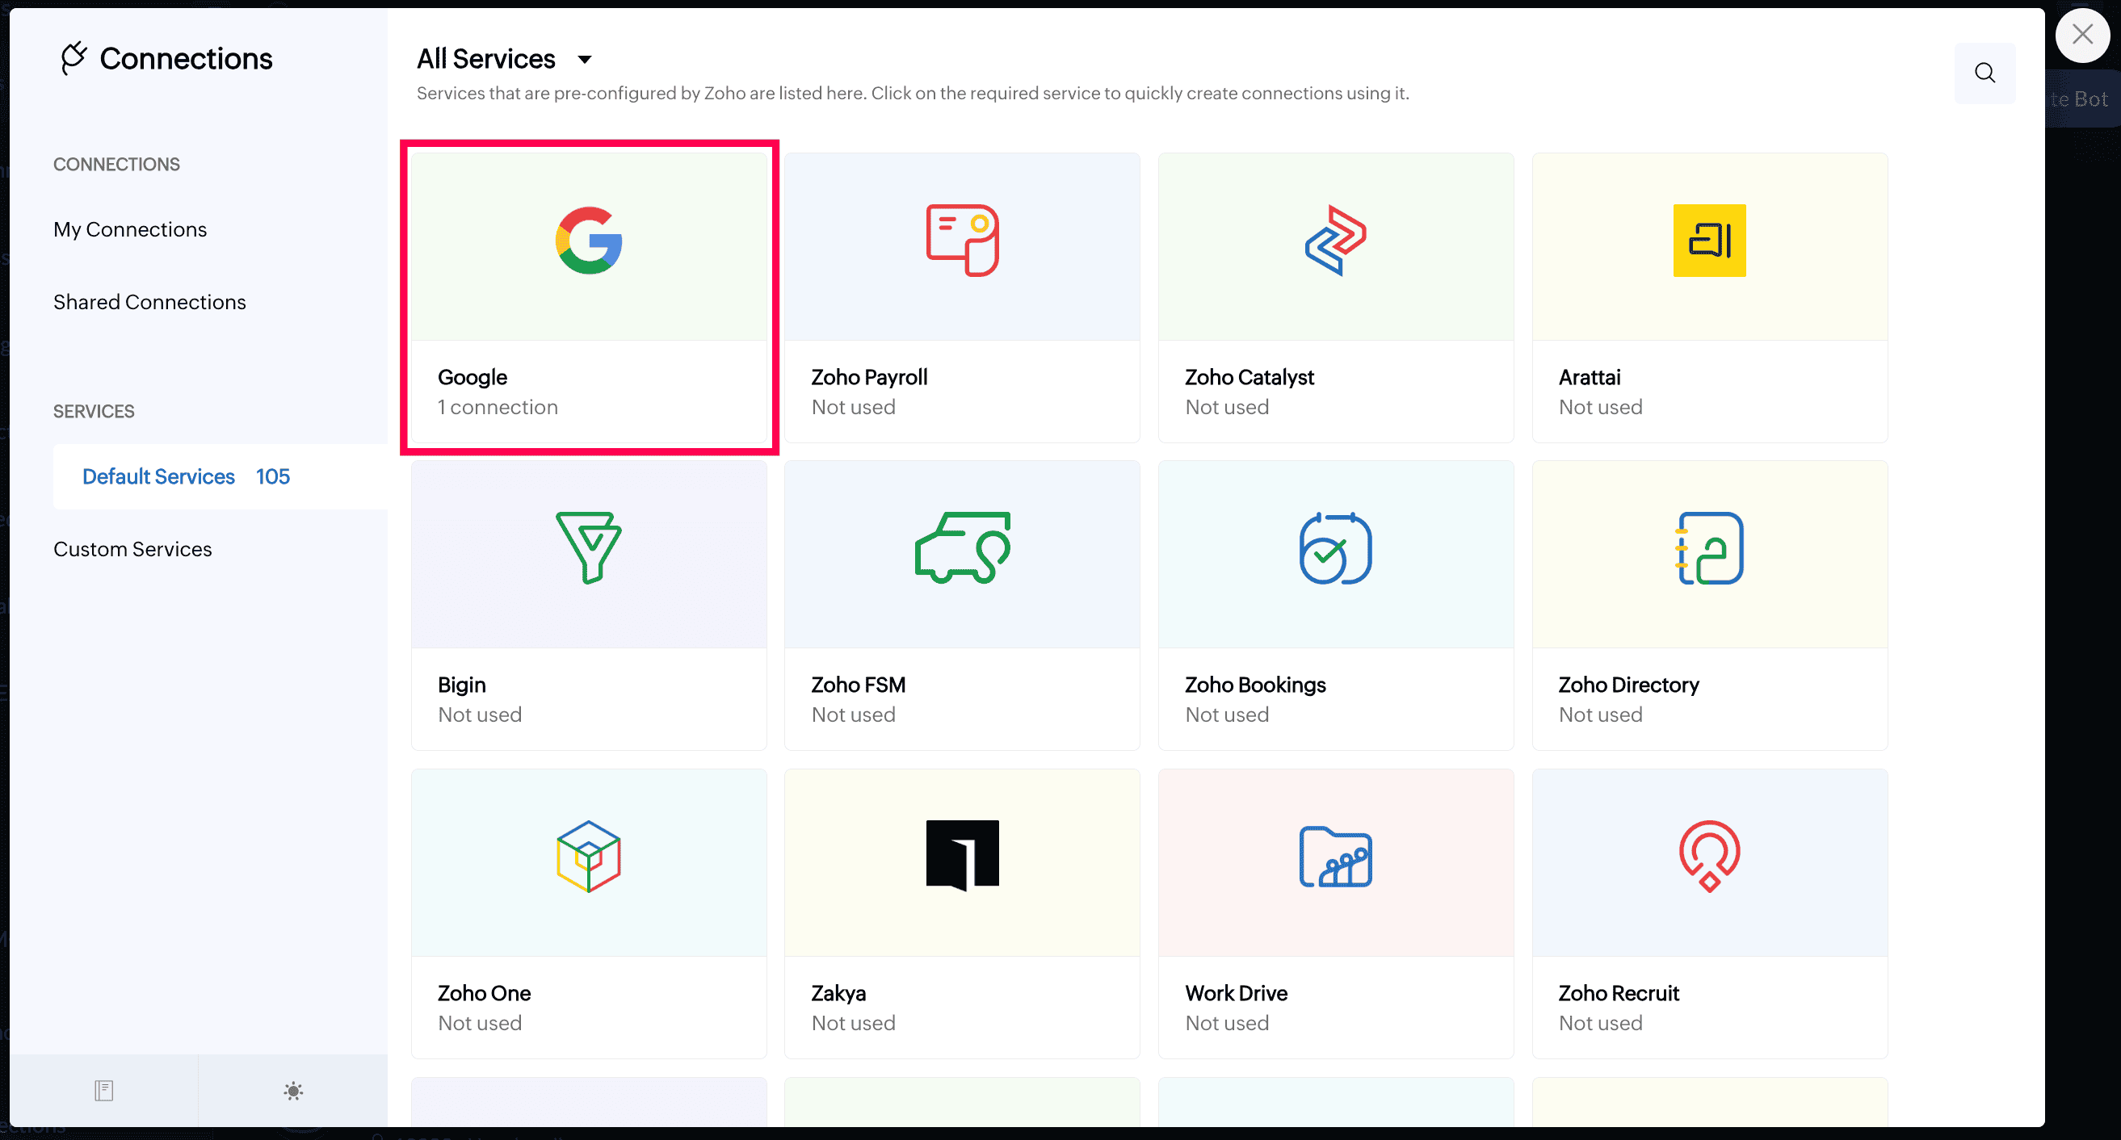
Task: Choose the Bigin funnel icon
Action: point(589,548)
